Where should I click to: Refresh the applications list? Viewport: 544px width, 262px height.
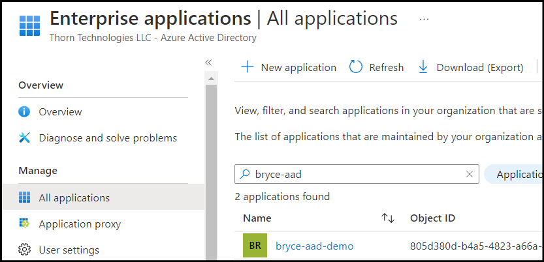click(x=386, y=67)
